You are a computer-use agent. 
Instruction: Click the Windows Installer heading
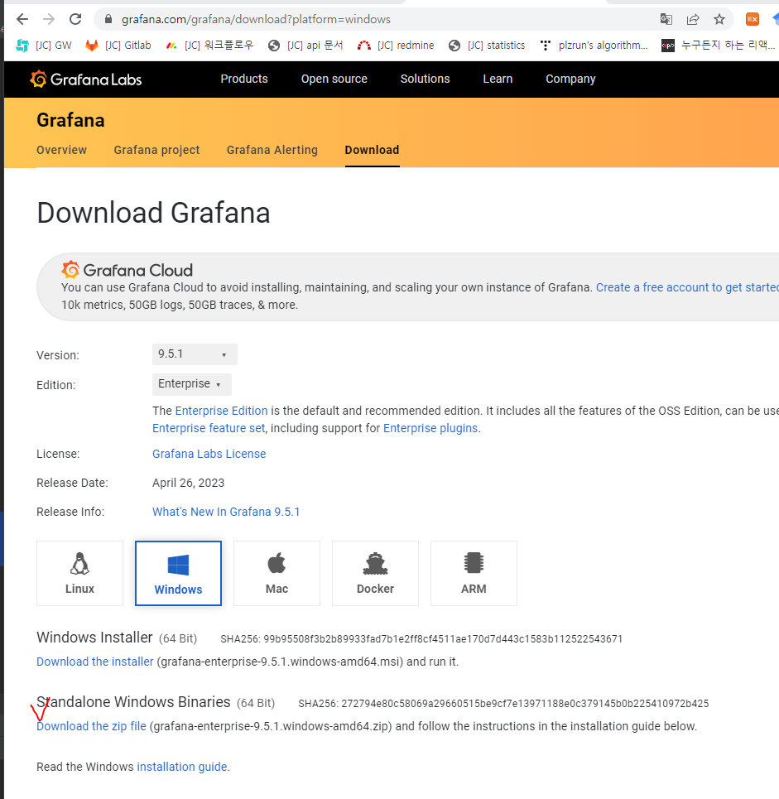pyautogui.click(x=94, y=638)
